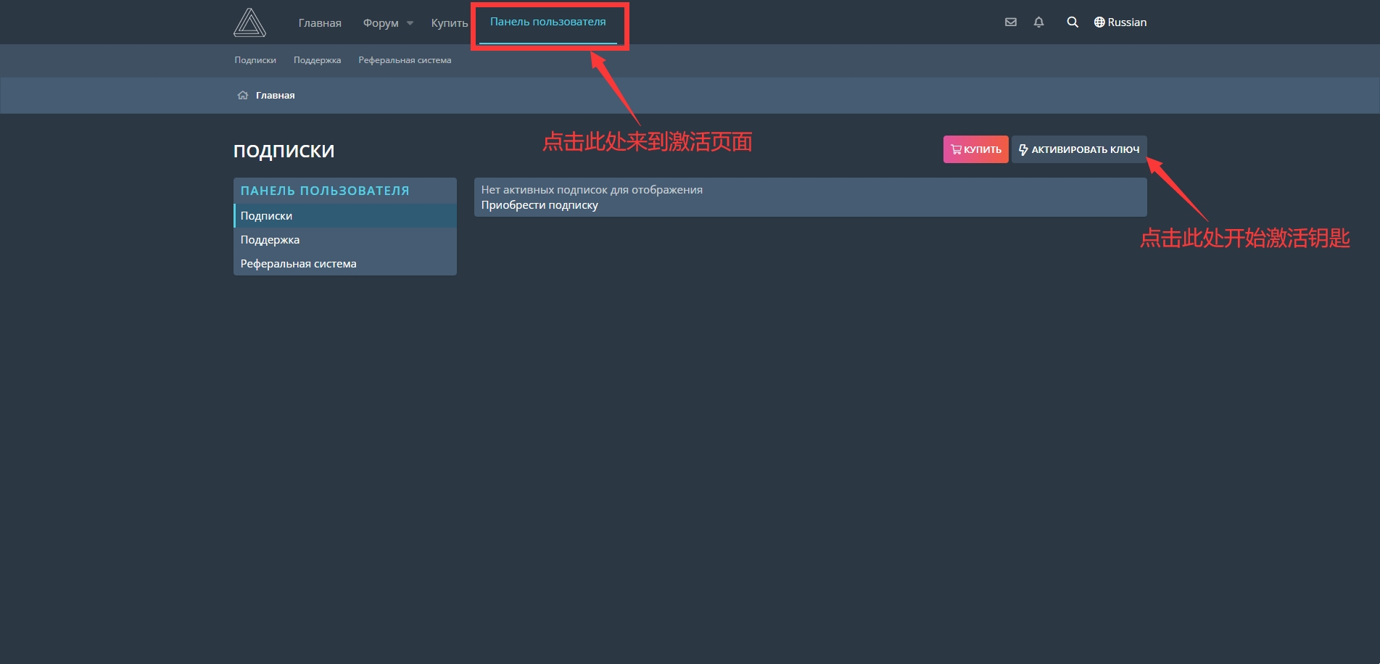
Task: Click the triangle site logo
Action: [249, 22]
